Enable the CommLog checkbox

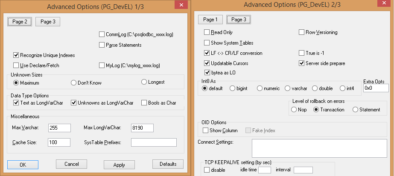102,34
